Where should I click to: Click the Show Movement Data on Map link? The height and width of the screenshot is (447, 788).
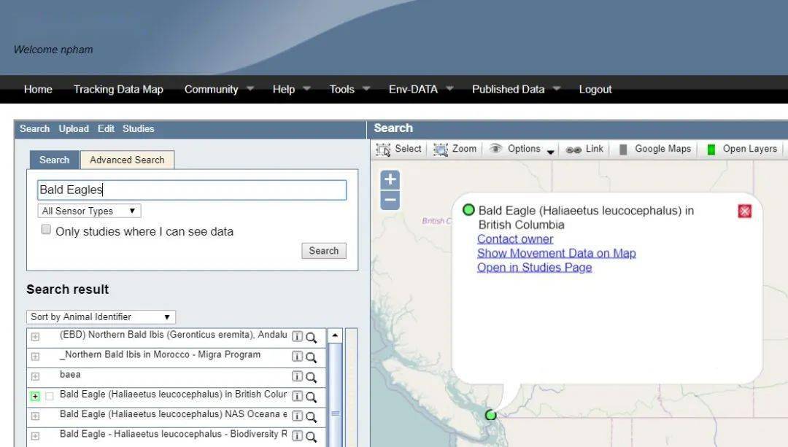point(556,253)
